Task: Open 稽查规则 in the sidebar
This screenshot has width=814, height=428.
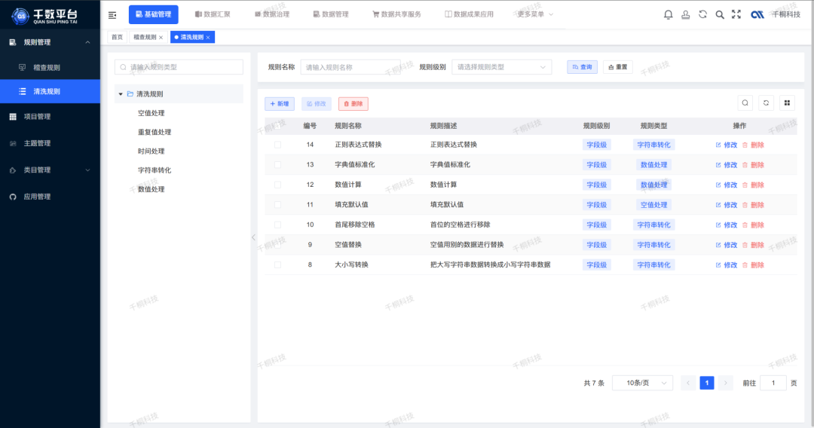Action: (x=50, y=68)
